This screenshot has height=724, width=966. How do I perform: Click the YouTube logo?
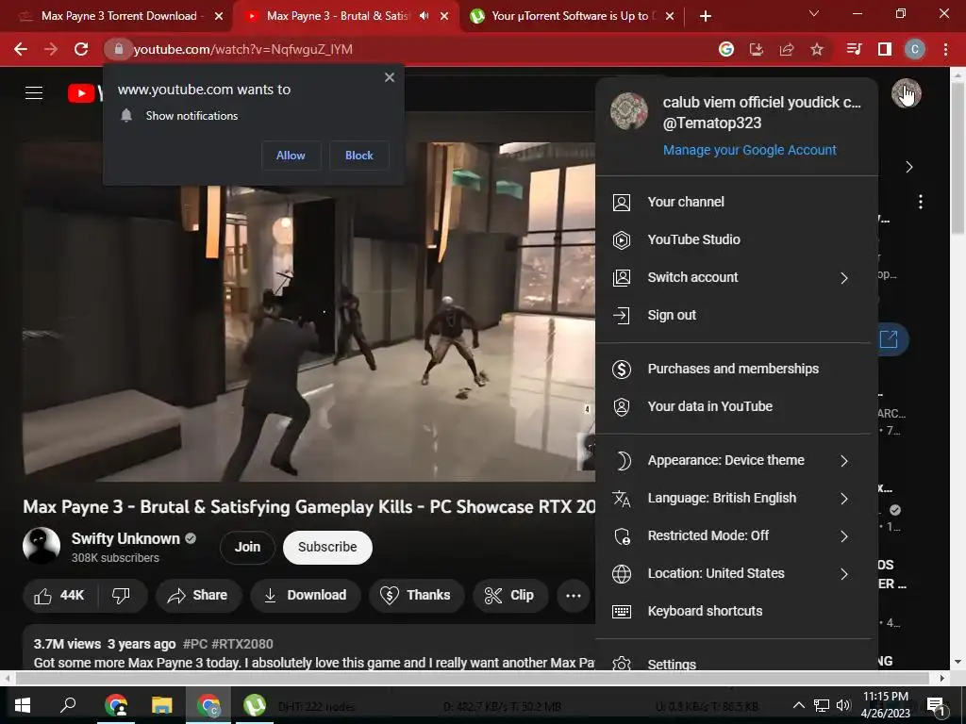pos(85,93)
